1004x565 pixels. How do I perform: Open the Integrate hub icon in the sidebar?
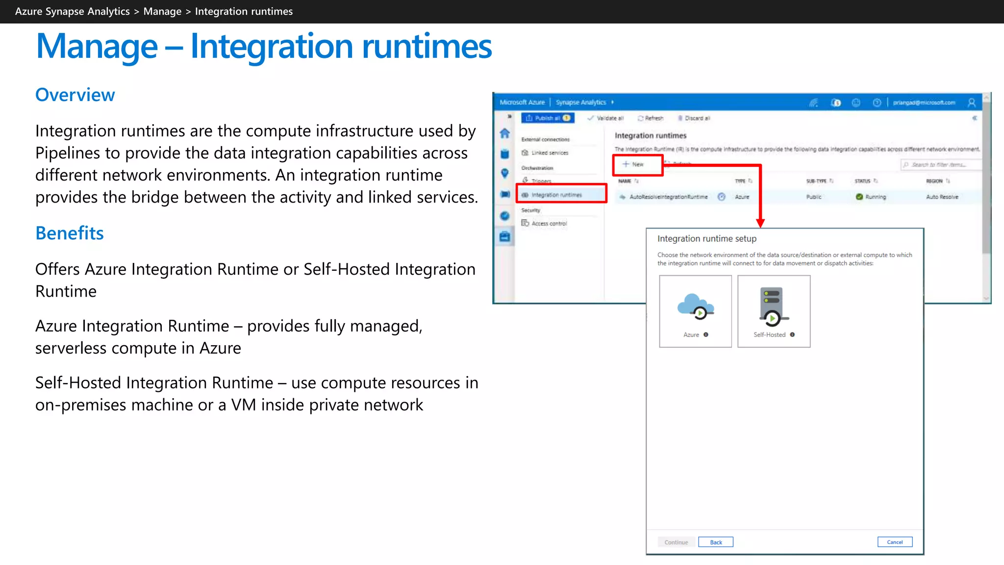504,194
